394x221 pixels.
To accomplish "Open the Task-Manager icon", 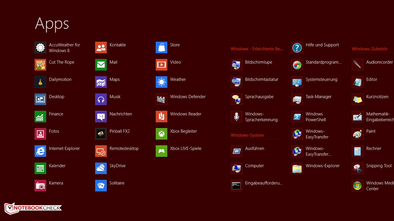I will coord(297,99).
